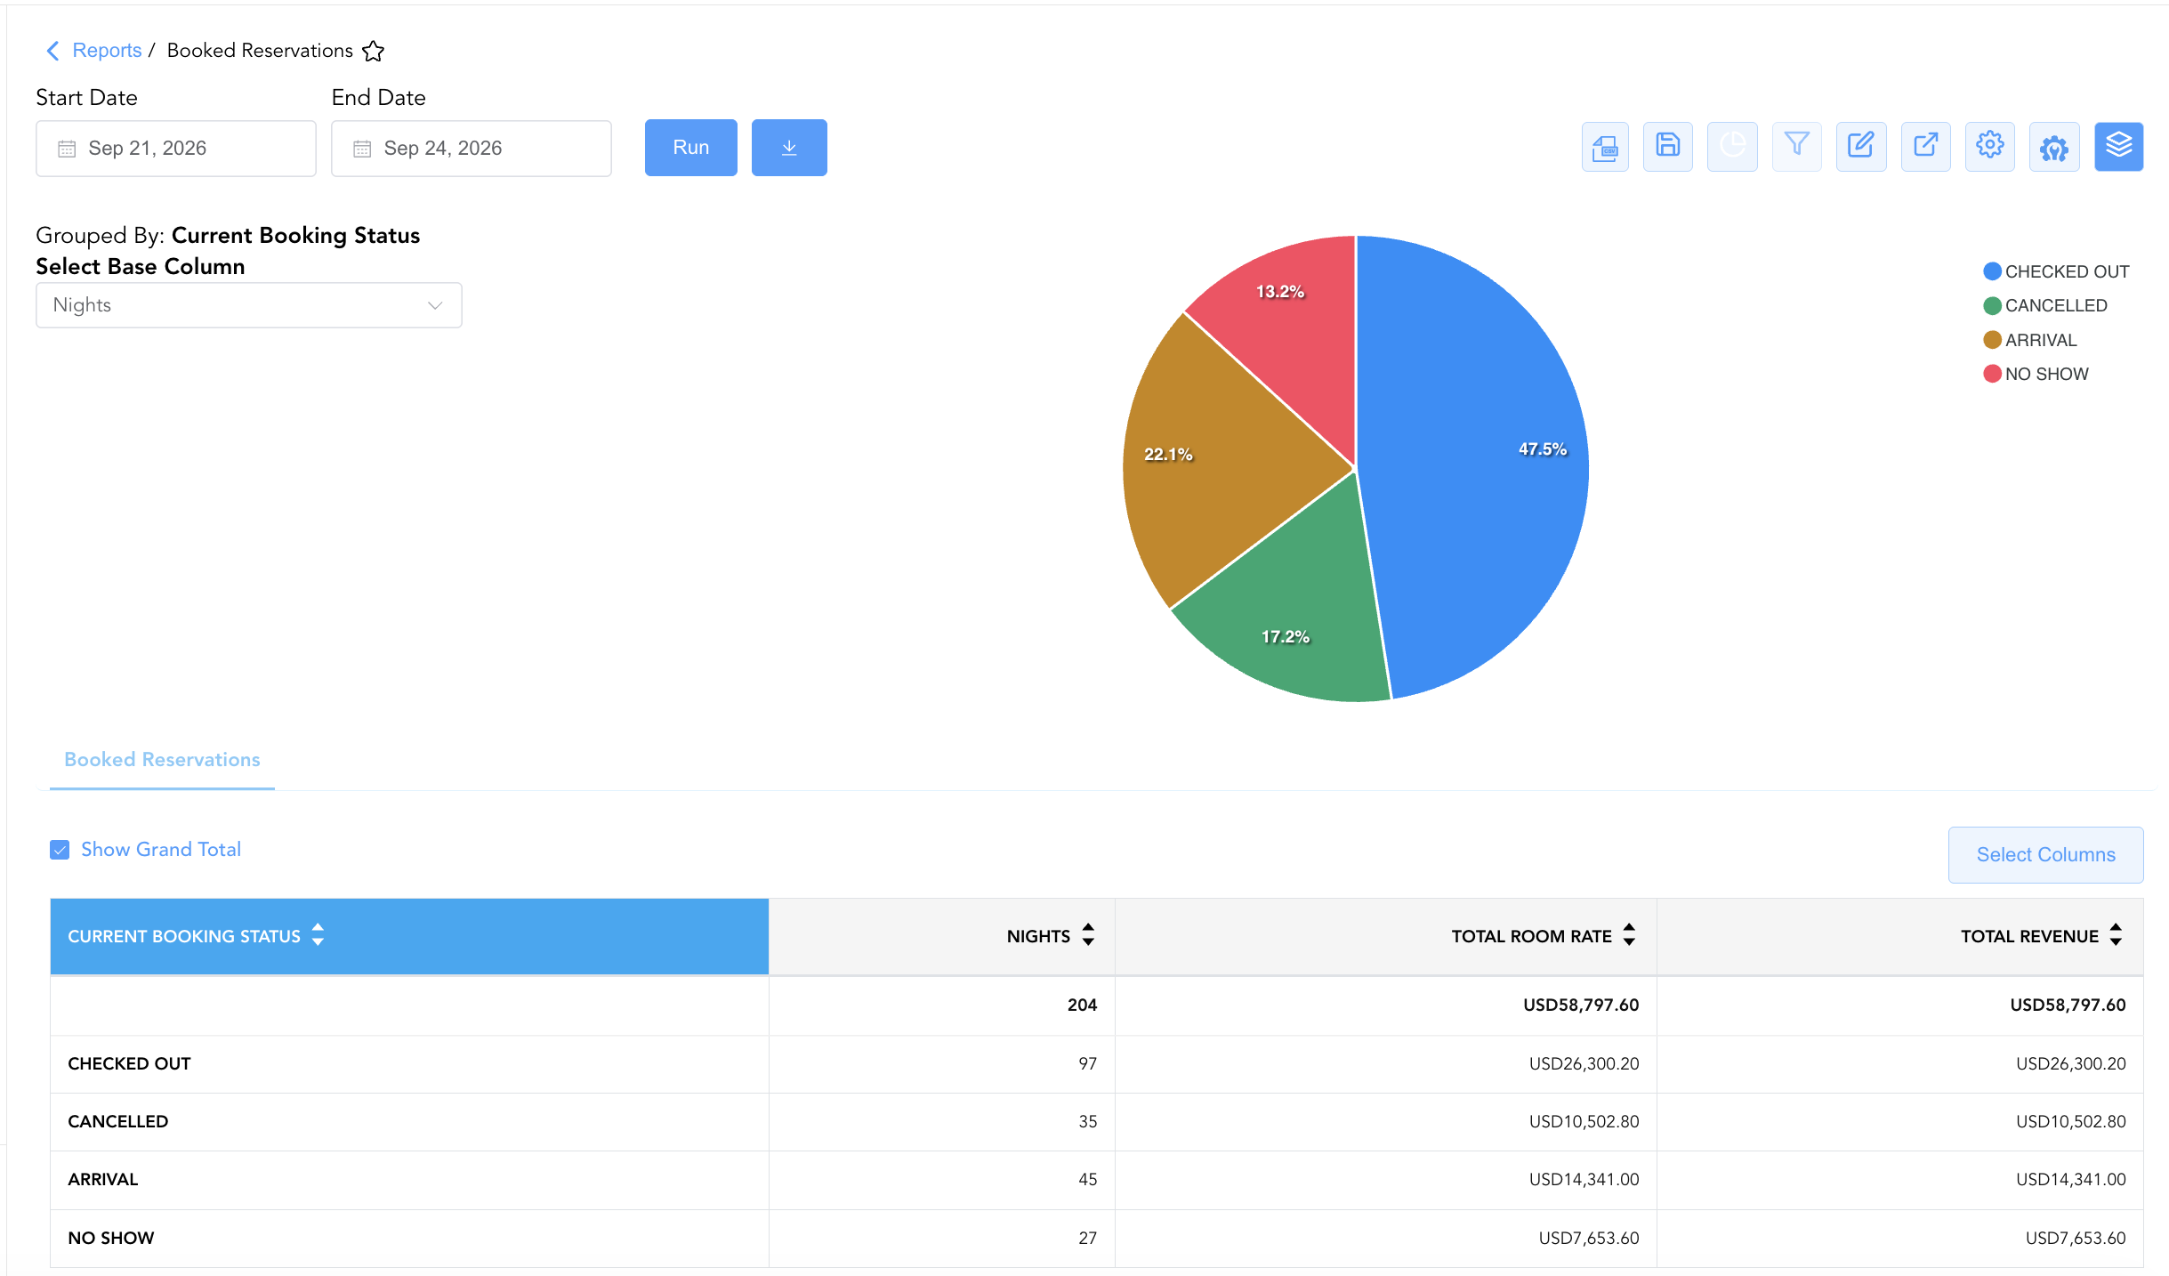Toggle NO SHOW legend entry
The image size is (2169, 1276).
click(2036, 374)
